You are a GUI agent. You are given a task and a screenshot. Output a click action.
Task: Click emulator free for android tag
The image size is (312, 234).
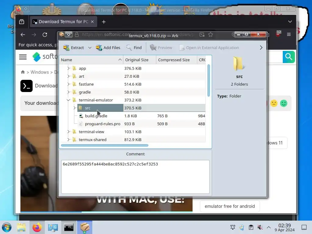pos(230,206)
